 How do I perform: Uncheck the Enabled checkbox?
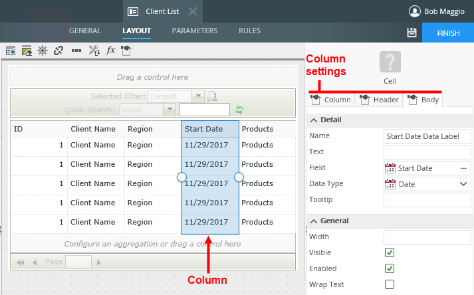(x=390, y=268)
